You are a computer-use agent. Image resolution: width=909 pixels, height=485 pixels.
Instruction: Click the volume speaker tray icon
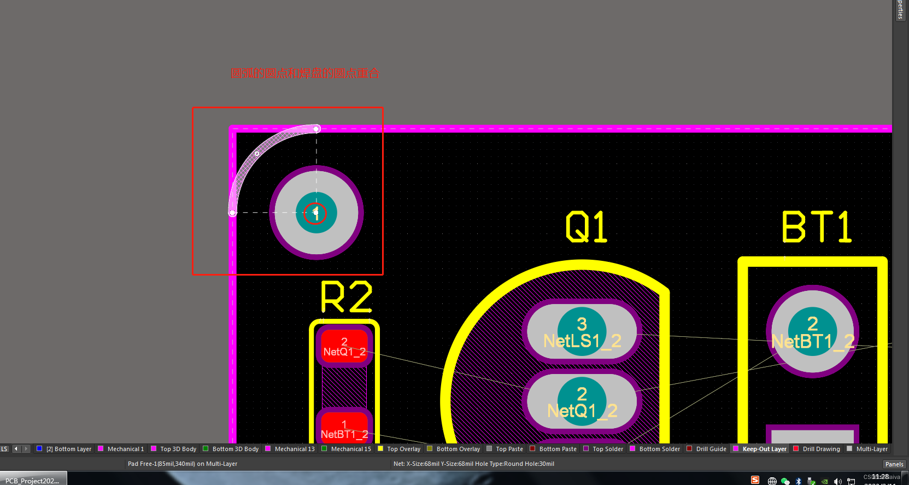click(x=838, y=482)
